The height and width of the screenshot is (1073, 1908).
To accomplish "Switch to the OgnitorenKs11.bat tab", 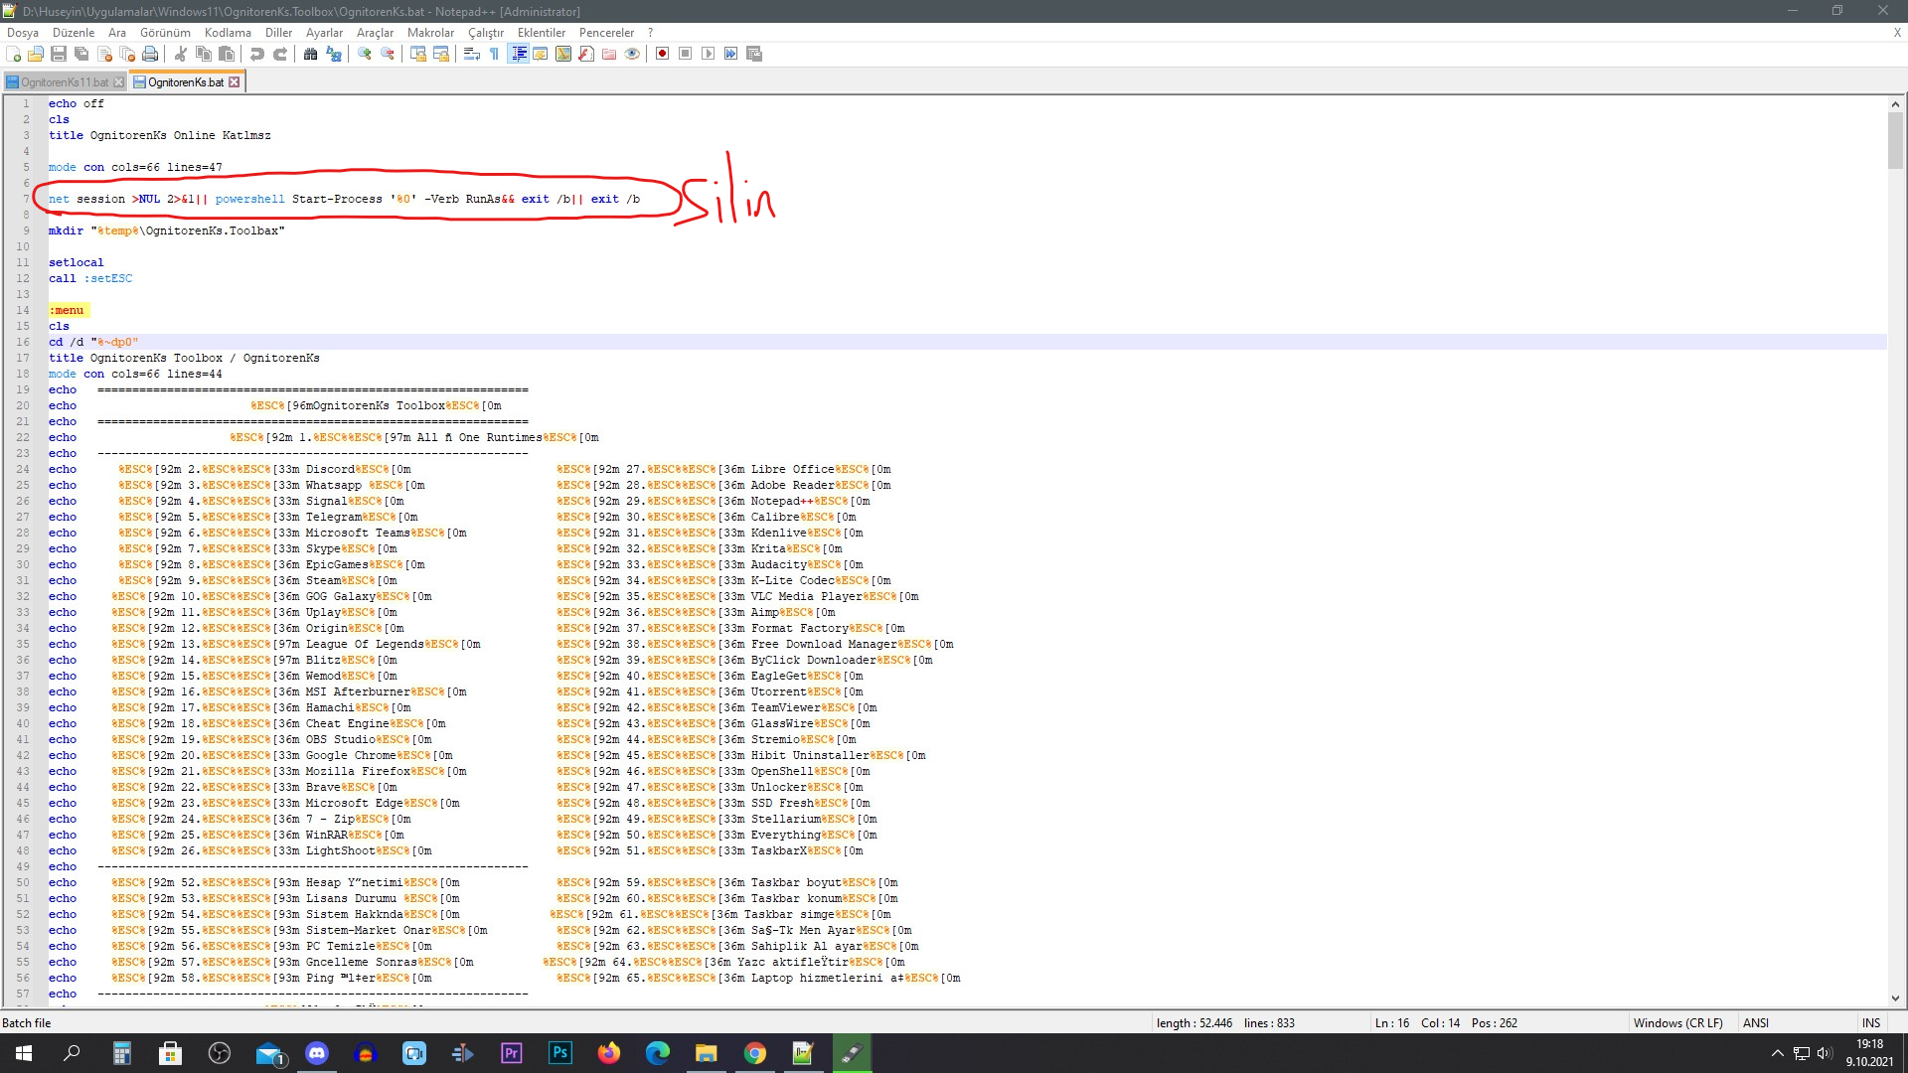I will pyautogui.click(x=64, y=82).
